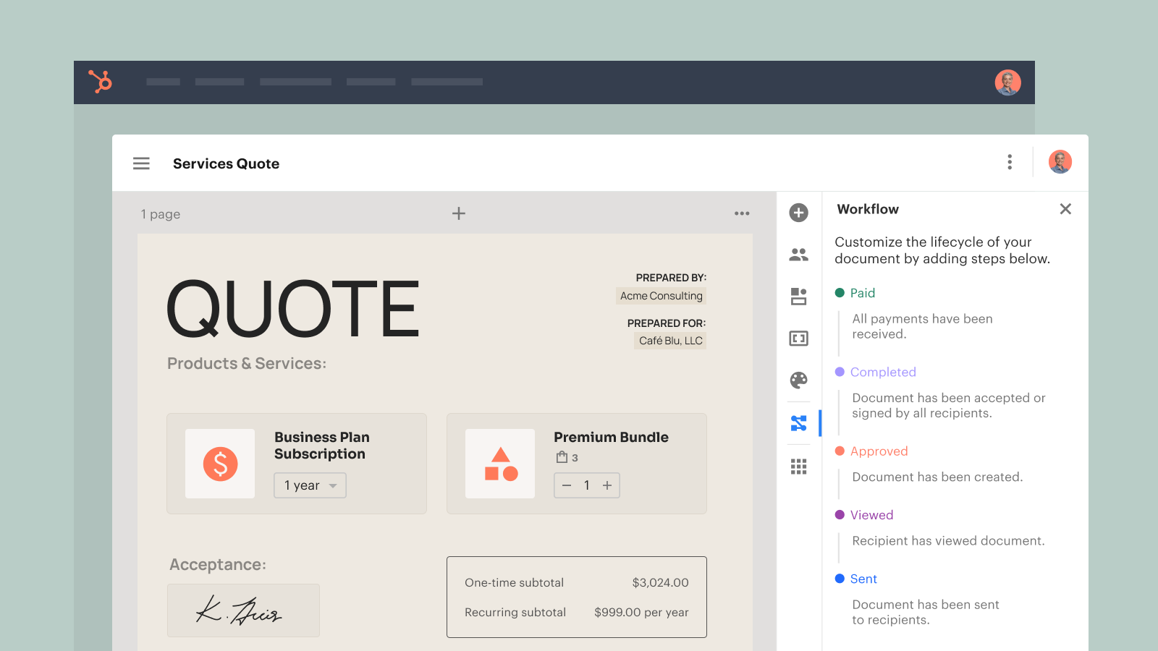Open the apps grid icon in the sidebar
The image size is (1158, 651).
tap(798, 466)
